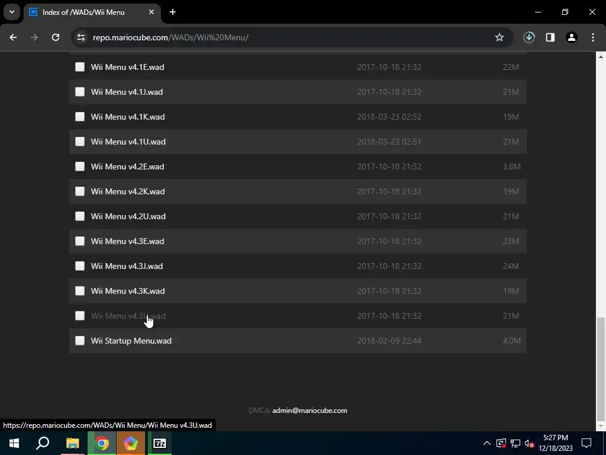Download Wii Menu v4.3J.wad
This screenshot has height=455, width=606.
127,266
